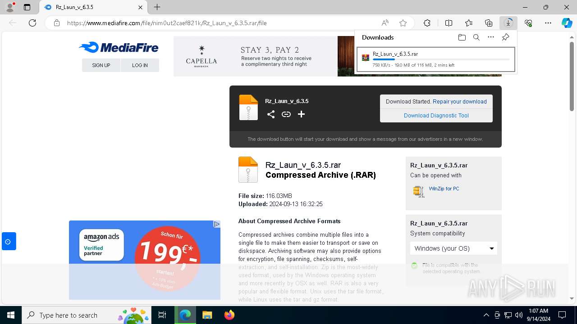
Task: Open the Amazon ads 199€ banner
Action: click(145, 260)
